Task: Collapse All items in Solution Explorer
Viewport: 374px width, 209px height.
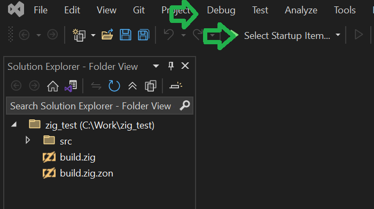Action: [x=133, y=86]
